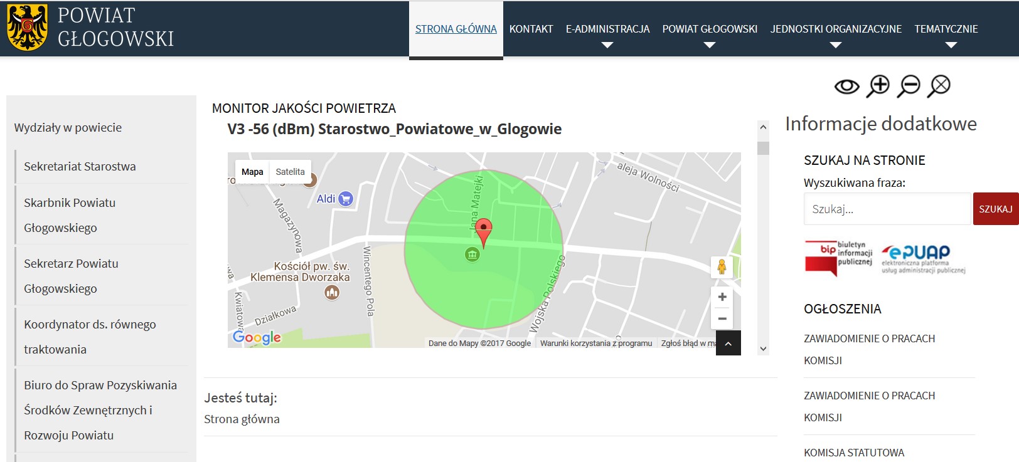This screenshot has height=462, width=1019.
Task: Zoom in the map with plus button
Action: tap(722, 297)
